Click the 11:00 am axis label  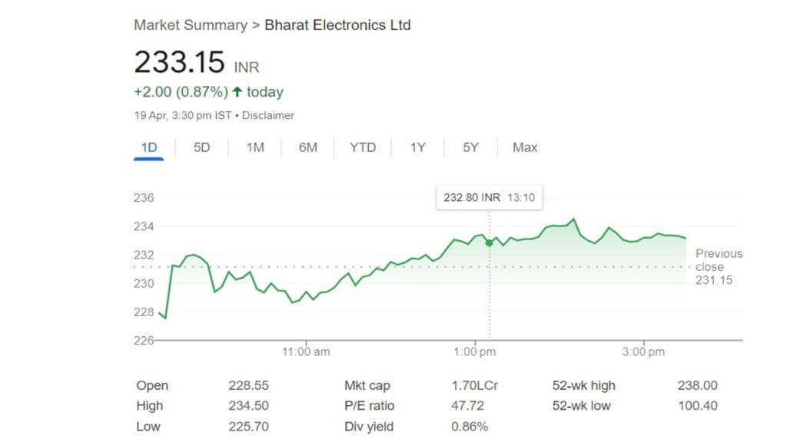point(306,352)
